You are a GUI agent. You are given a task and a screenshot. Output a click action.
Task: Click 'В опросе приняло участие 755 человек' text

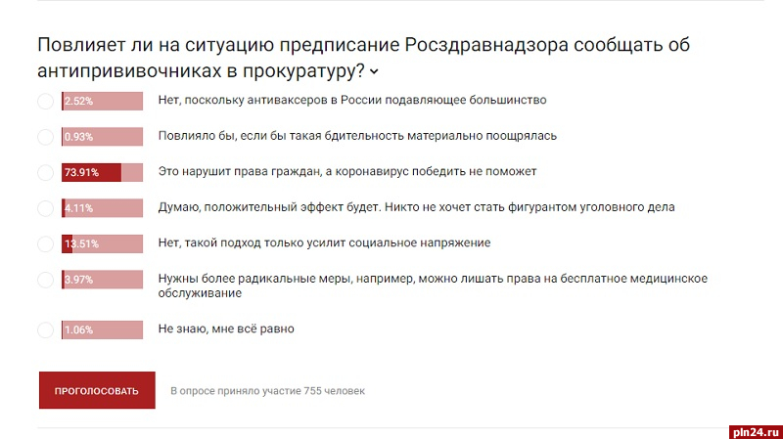(267, 391)
